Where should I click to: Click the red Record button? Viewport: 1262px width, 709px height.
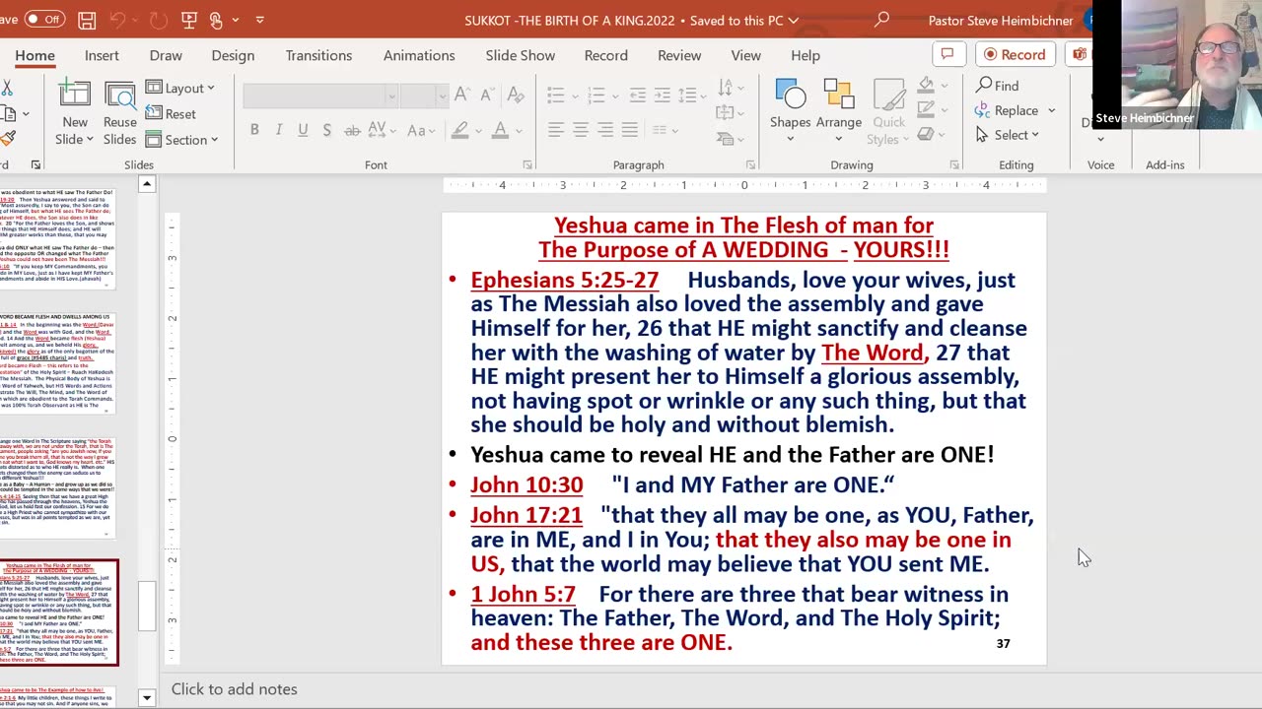[1015, 54]
